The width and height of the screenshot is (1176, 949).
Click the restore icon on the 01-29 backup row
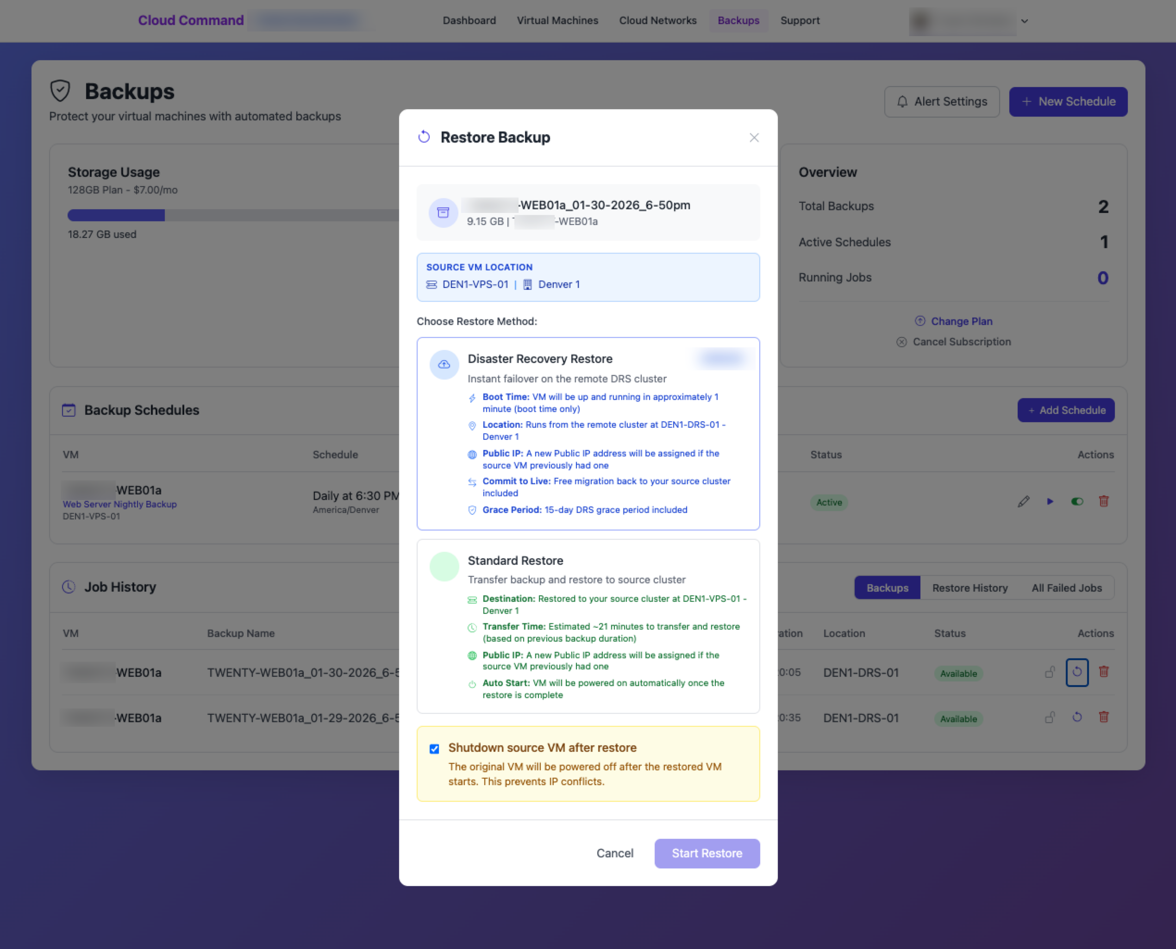1077,717
